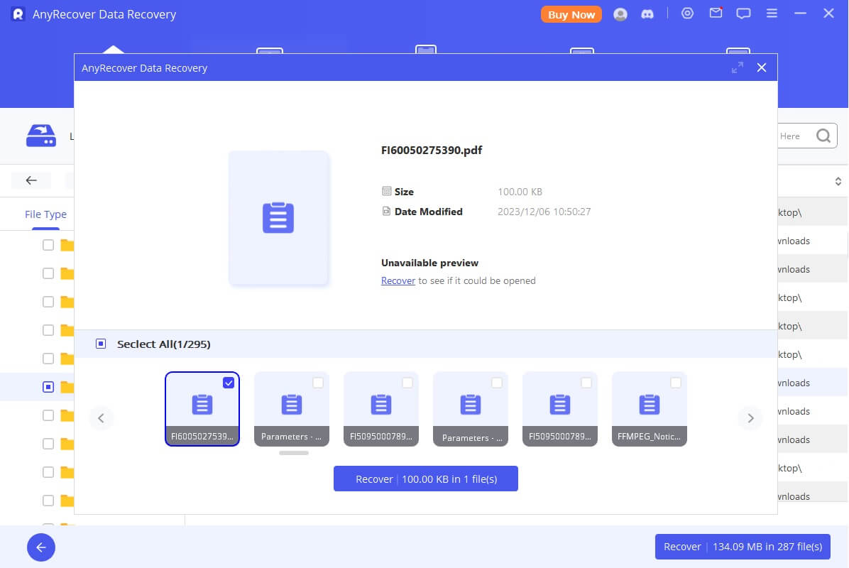Image resolution: width=849 pixels, height=568 pixels.
Task: Expand the preview dialog to fullscreen
Action: 738,67
